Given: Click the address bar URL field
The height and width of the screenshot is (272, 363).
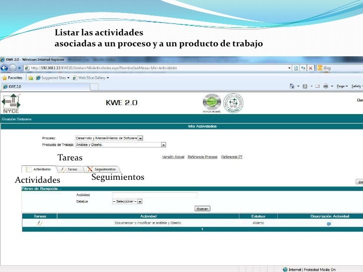Looking at the screenshot, I should click(x=156, y=68).
